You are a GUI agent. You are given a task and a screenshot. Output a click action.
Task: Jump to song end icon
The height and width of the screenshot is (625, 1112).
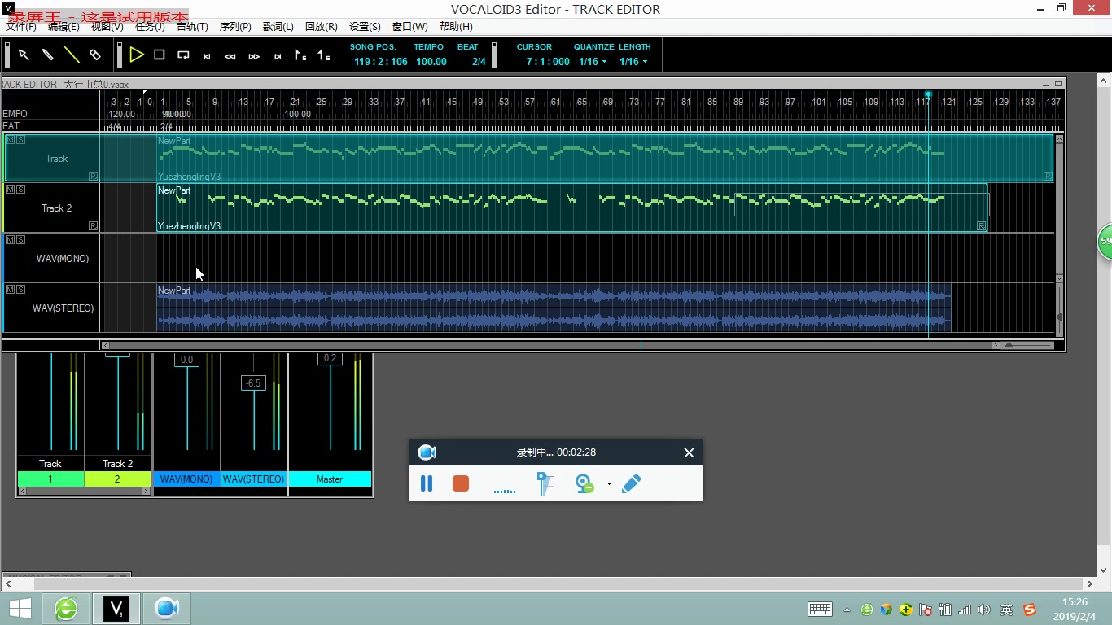[278, 56]
